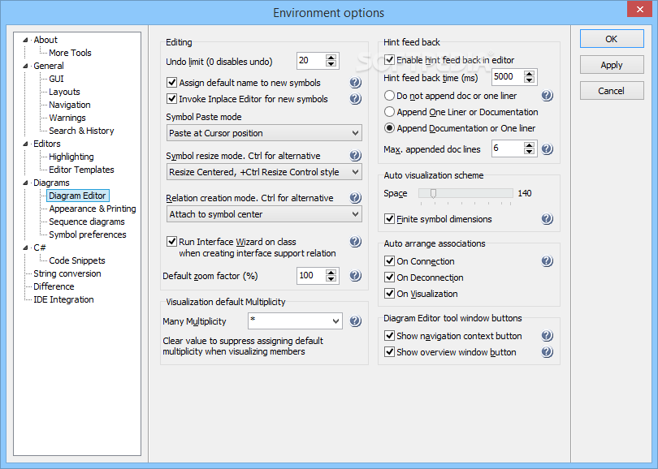The width and height of the screenshot is (658, 469).
Task: Collapse the About tree node
Action: (x=26, y=40)
